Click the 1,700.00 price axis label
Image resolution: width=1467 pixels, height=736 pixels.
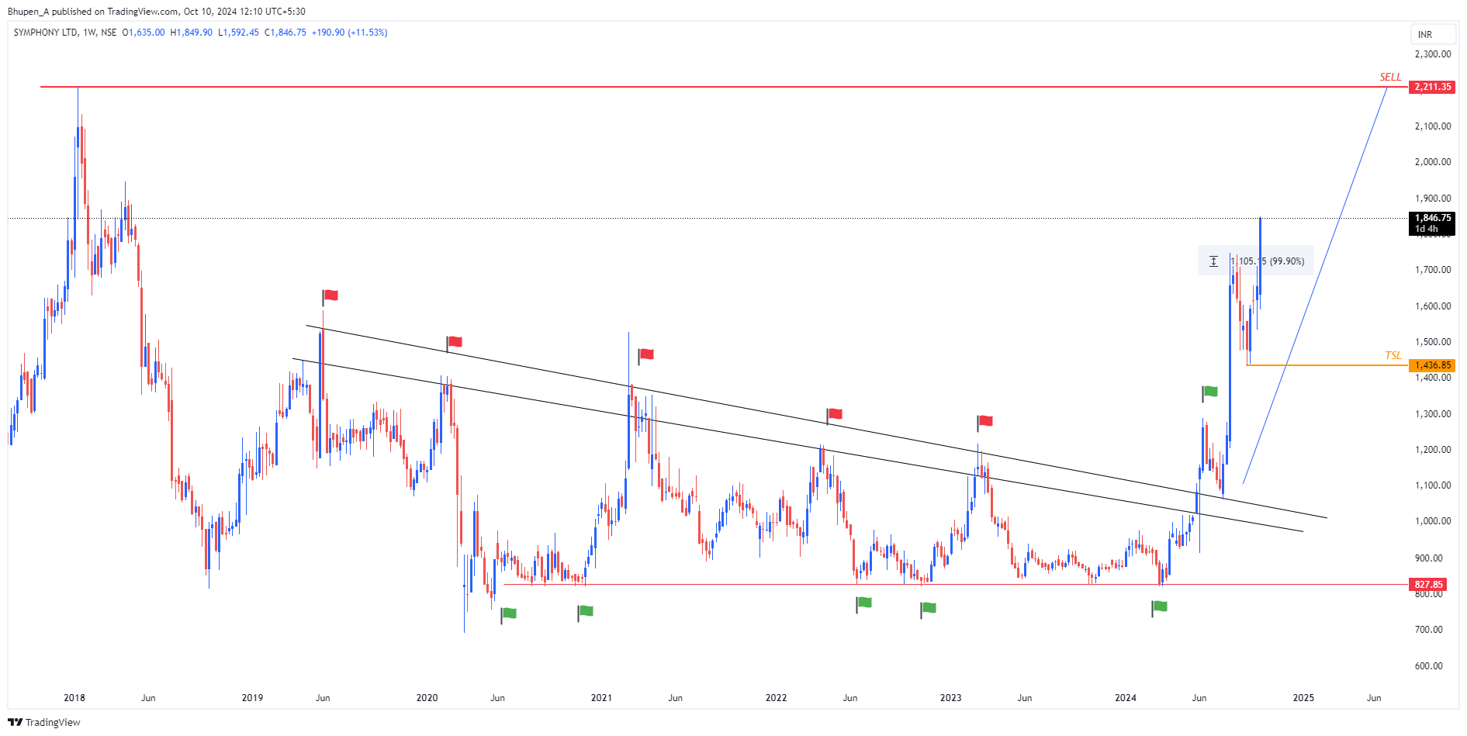[x=1433, y=270]
